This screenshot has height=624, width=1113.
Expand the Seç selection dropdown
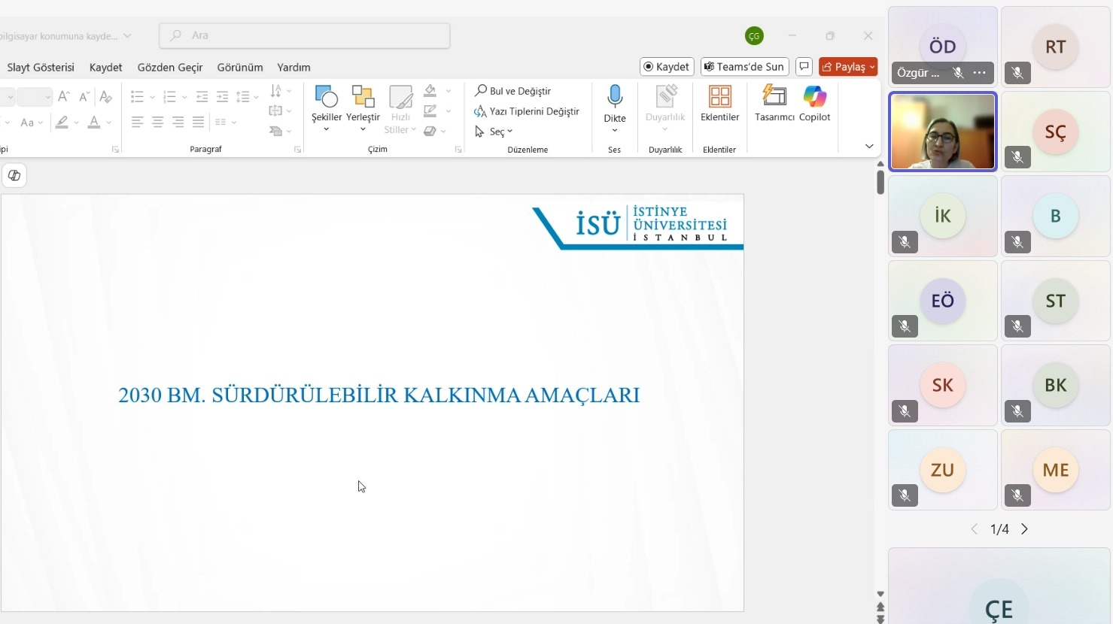pyautogui.click(x=494, y=132)
